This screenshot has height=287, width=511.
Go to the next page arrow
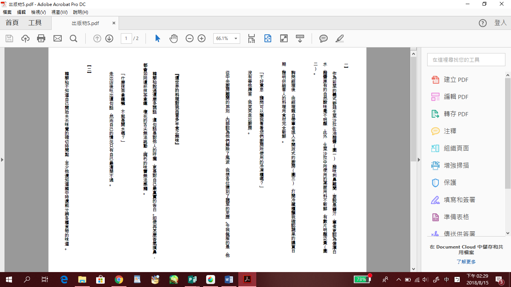pyautogui.click(x=109, y=38)
